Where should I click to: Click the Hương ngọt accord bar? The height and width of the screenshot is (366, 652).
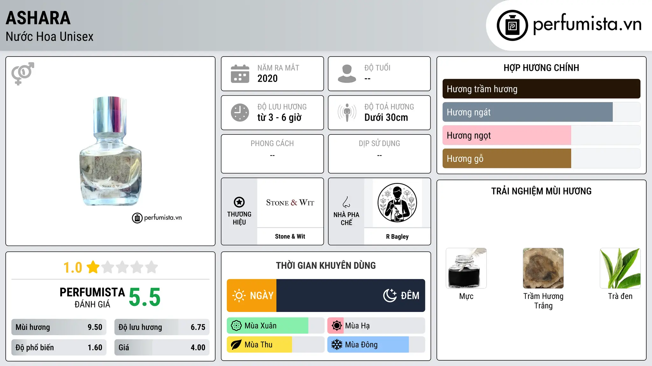541,135
